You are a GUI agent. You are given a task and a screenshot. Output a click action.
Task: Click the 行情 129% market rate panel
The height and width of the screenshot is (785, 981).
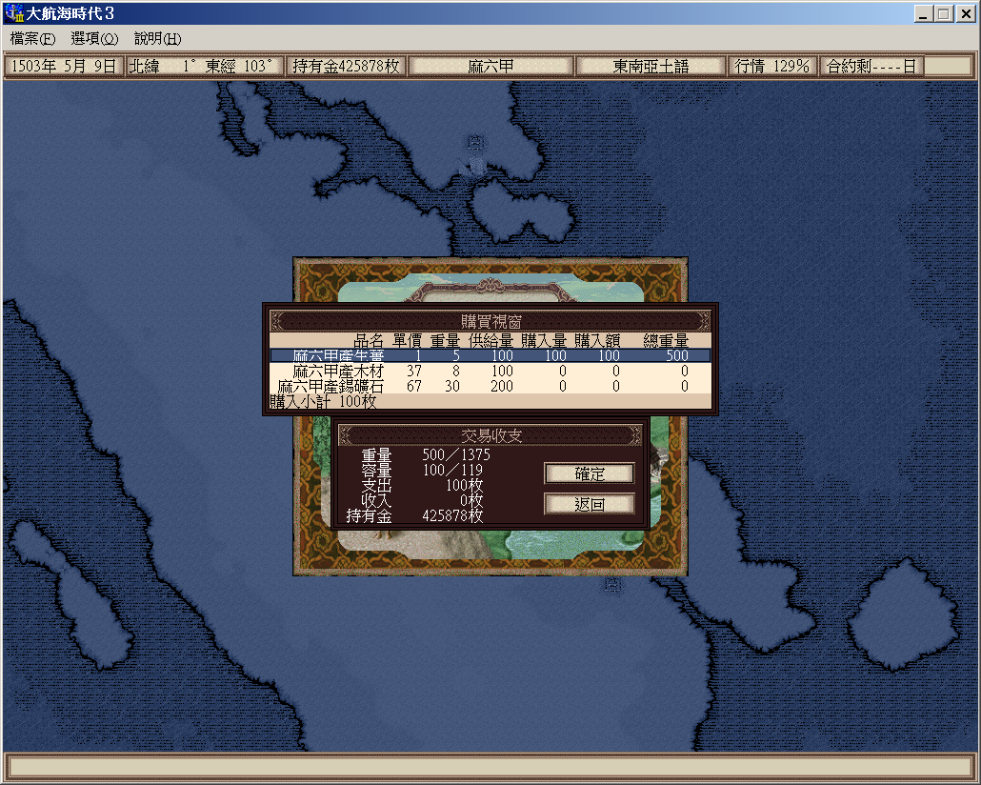(771, 67)
